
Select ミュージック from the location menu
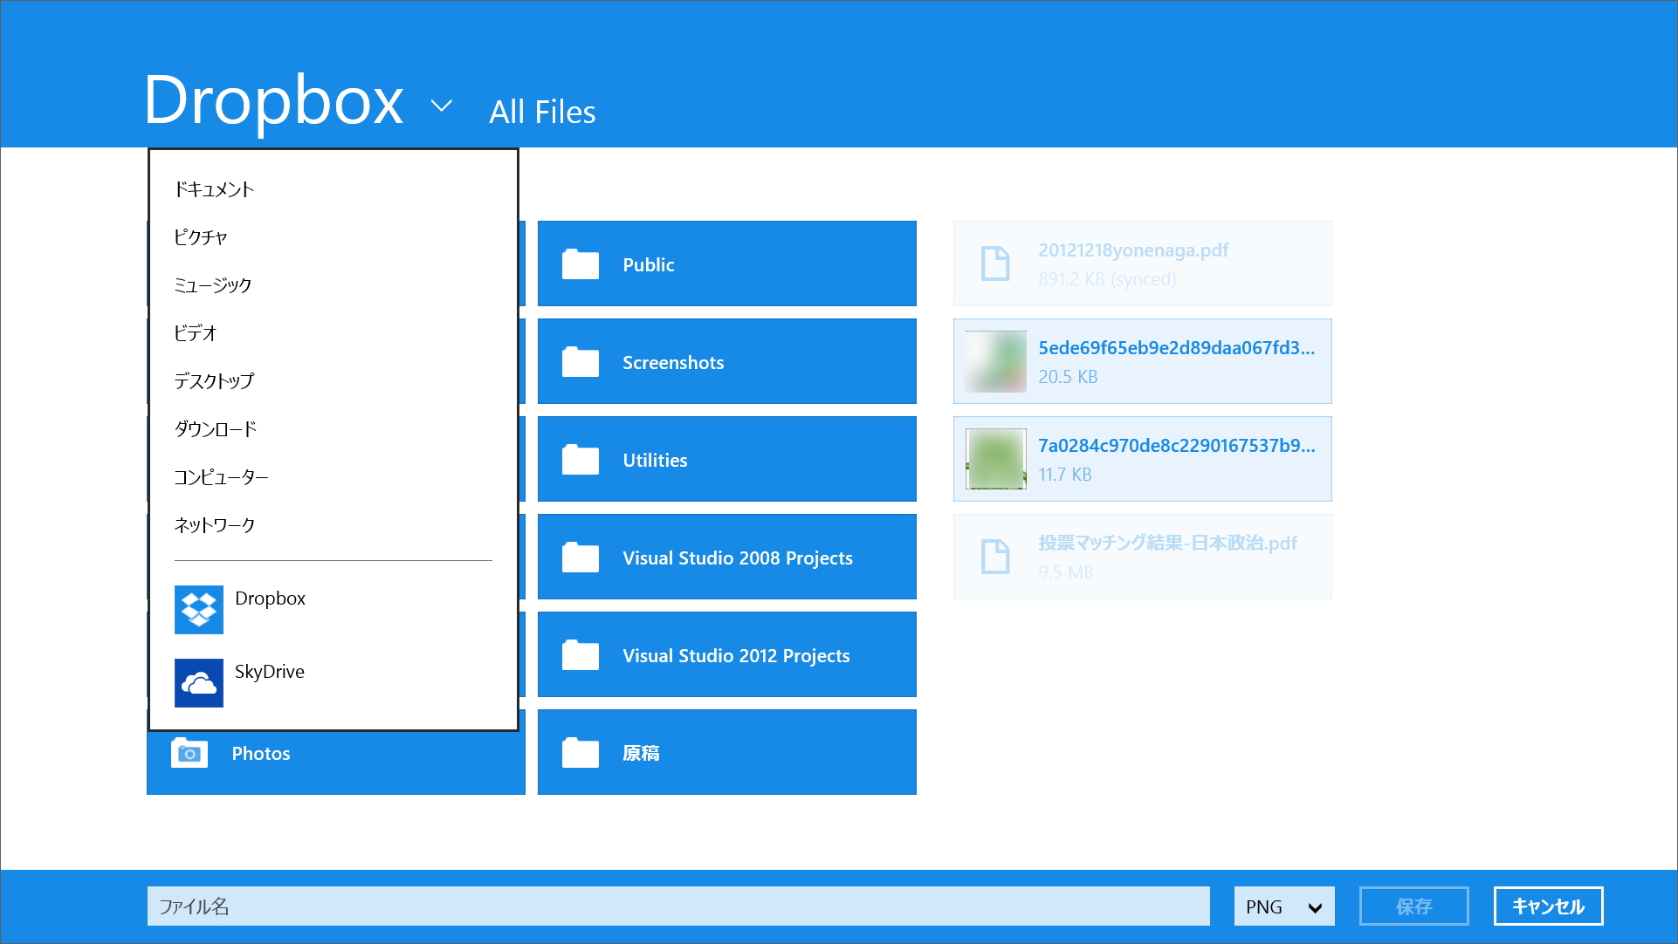click(x=211, y=284)
